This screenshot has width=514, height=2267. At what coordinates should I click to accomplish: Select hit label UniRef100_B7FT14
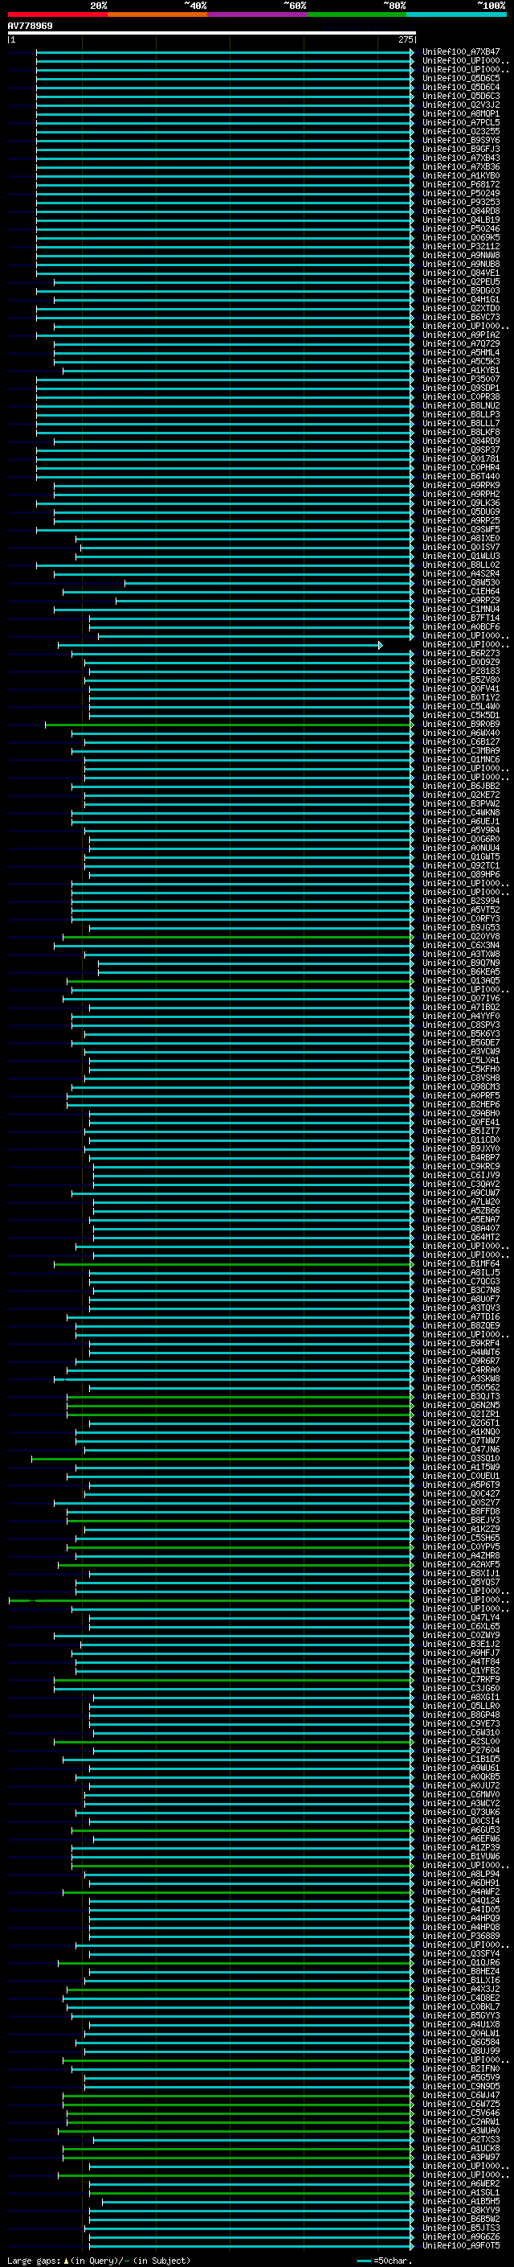pyautogui.click(x=460, y=618)
